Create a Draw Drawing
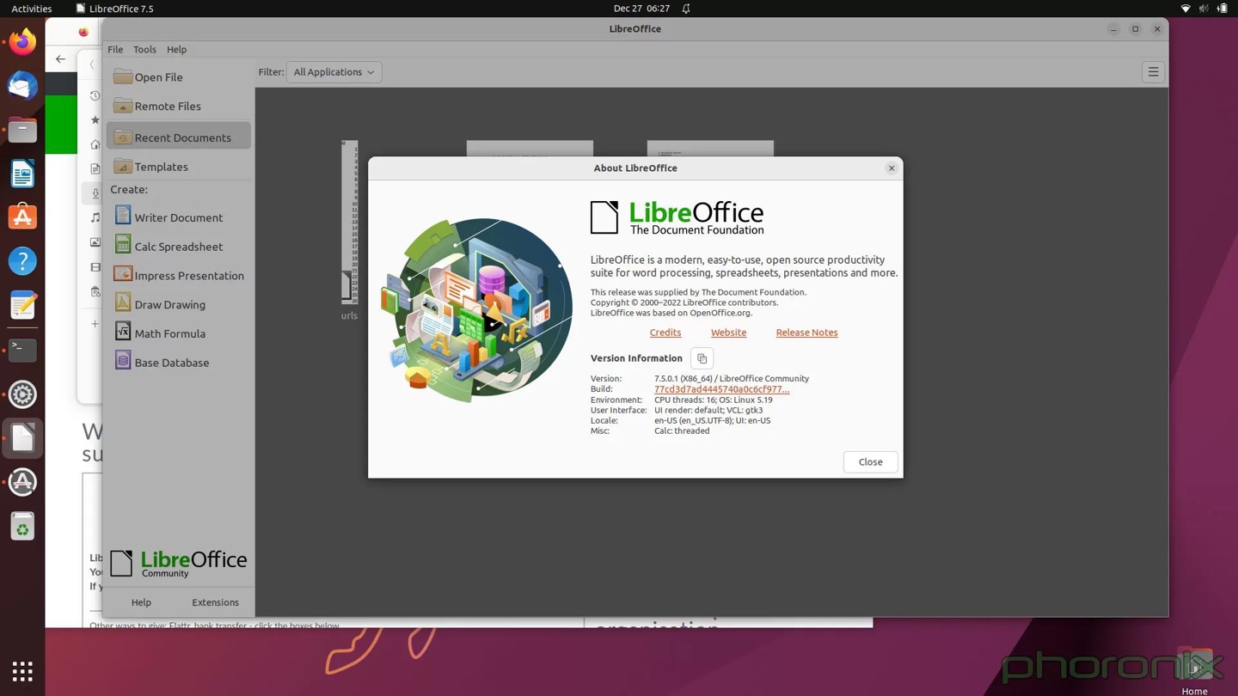This screenshot has height=696, width=1238. pos(169,304)
